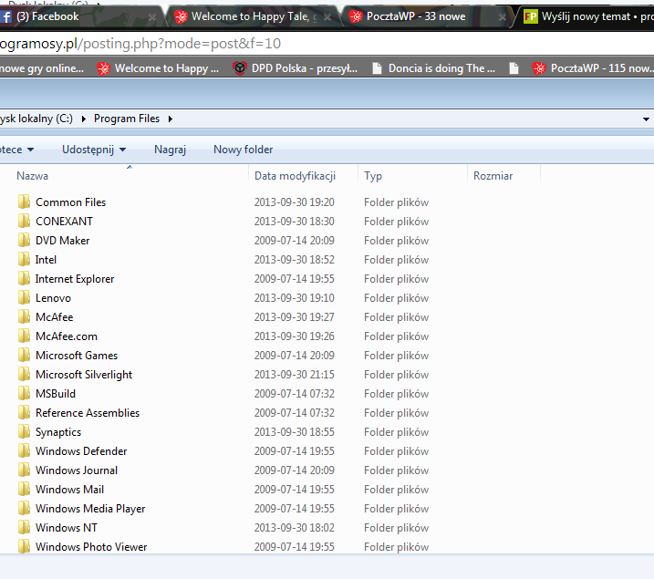Sort files by Data modyfikacji column
Image resolution: width=654 pixels, height=579 pixels.
pyautogui.click(x=295, y=176)
